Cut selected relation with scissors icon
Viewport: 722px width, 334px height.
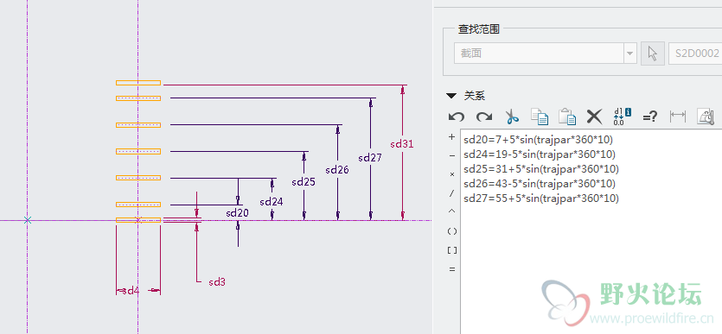512,117
